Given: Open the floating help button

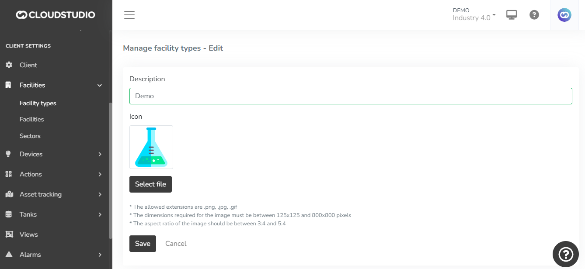Looking at the screenshot, I should click(x=566, y=254).
